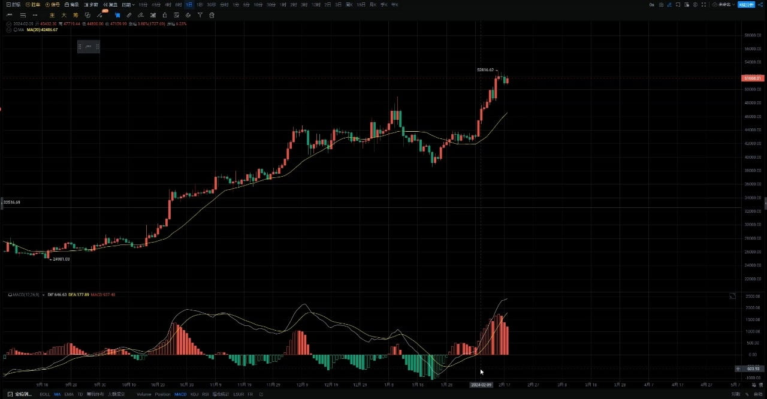This screenshot has width=767, height=399.
Task: Open the 指标 indicators menu
Action: [13, 5]
